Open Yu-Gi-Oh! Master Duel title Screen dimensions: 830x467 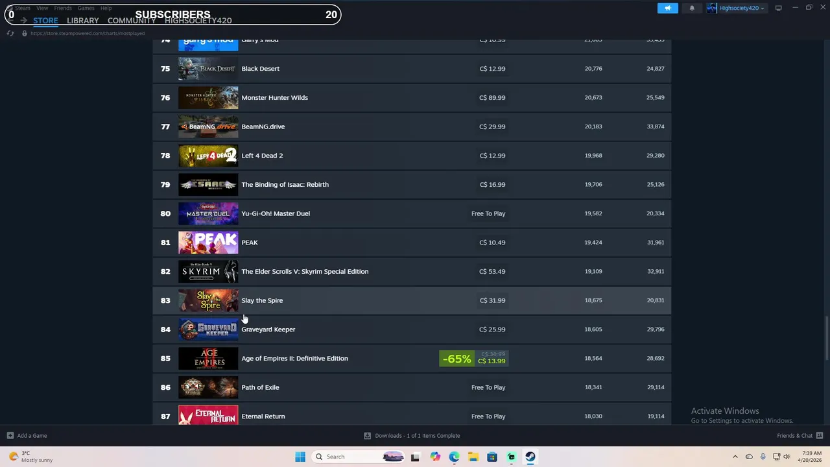point(276,213)
